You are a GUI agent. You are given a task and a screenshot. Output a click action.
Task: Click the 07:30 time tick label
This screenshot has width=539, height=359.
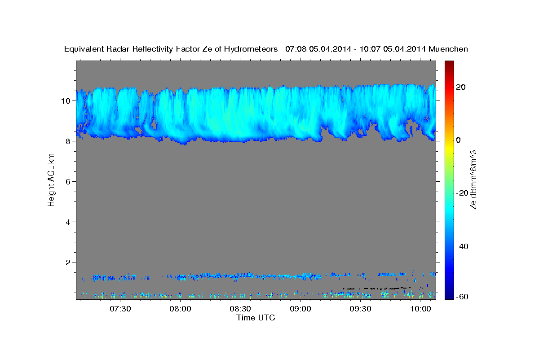click(121, 309)
